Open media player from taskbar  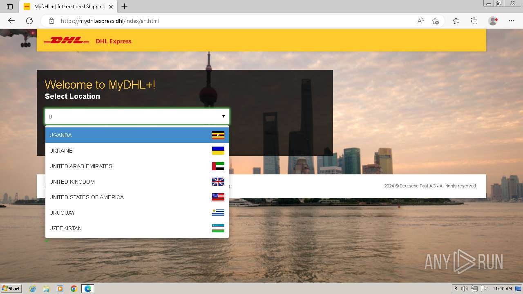(60, 289)
